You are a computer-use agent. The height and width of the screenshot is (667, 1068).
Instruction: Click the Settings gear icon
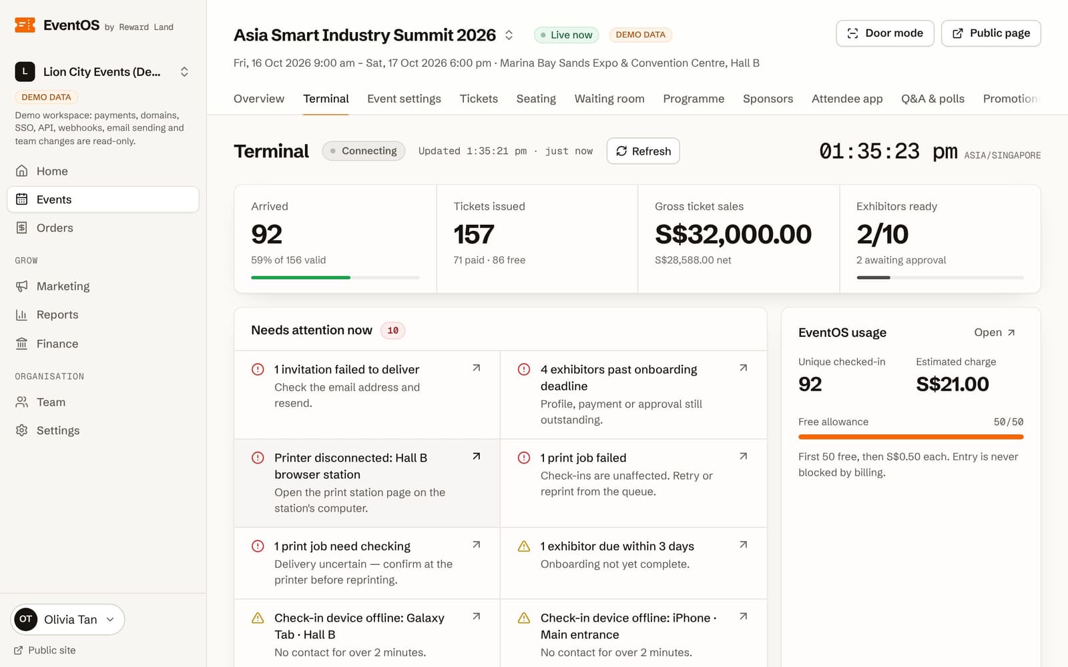(x=22, y=430)
